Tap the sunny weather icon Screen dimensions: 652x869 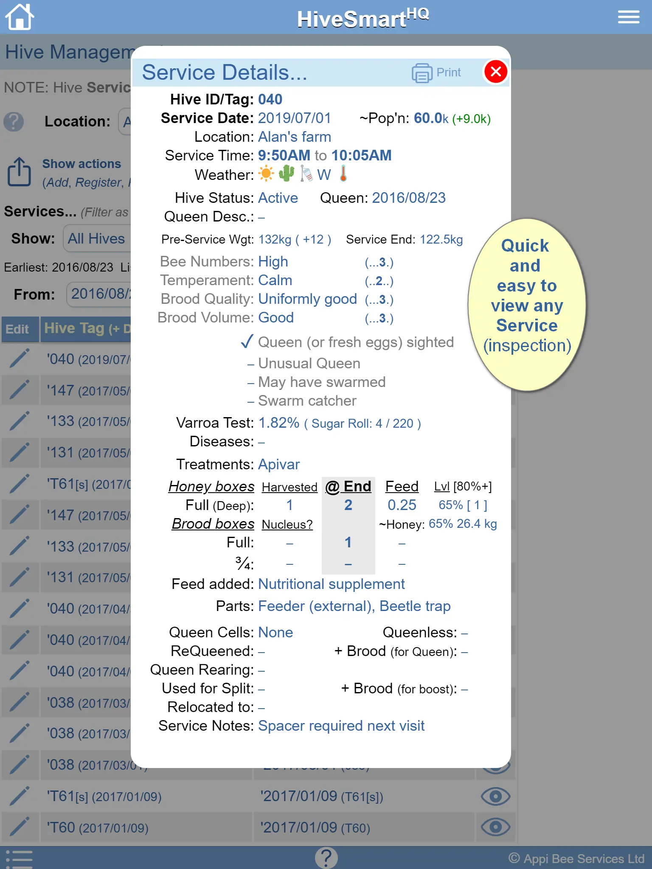pyautogui.click(x=266, y=174)
